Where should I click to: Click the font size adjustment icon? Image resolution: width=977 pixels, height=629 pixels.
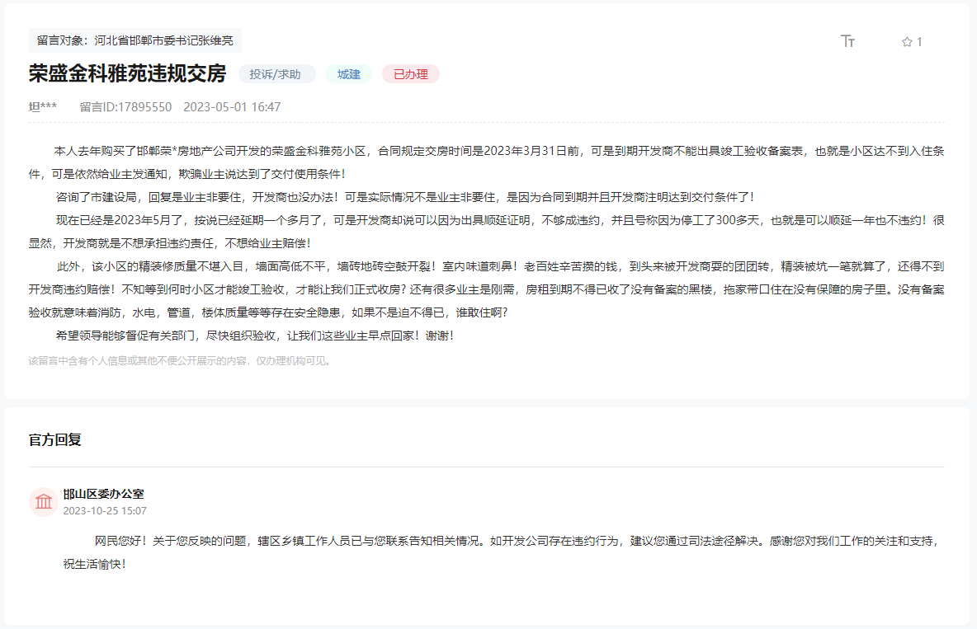click(847, 41)
